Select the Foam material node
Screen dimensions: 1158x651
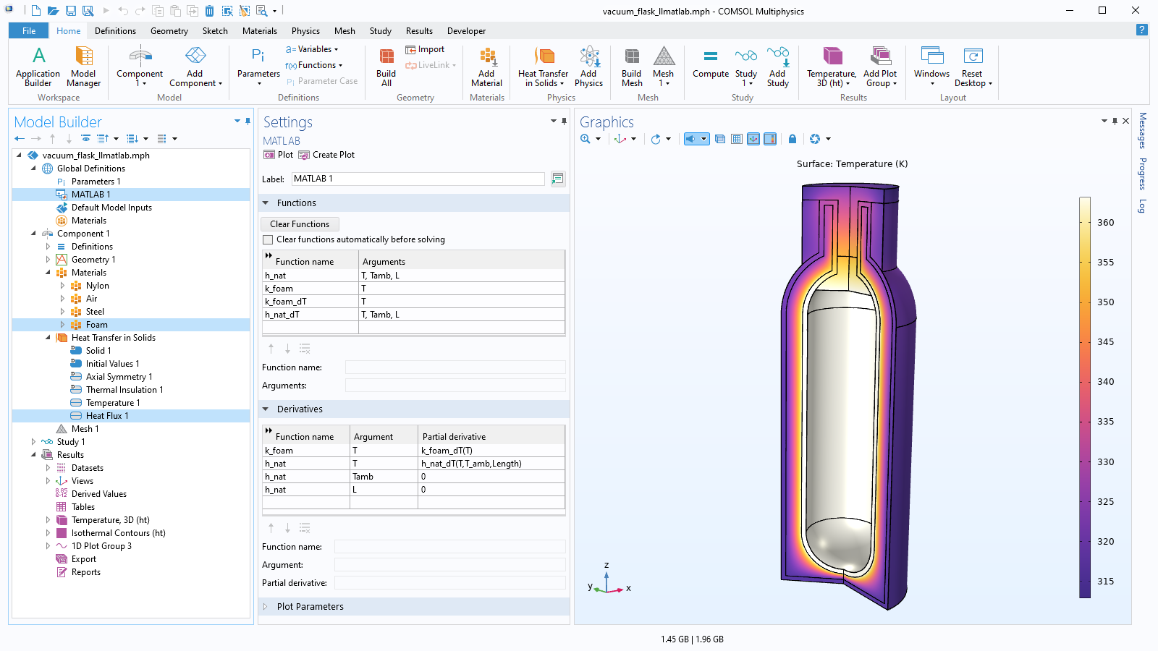point(97,325)
